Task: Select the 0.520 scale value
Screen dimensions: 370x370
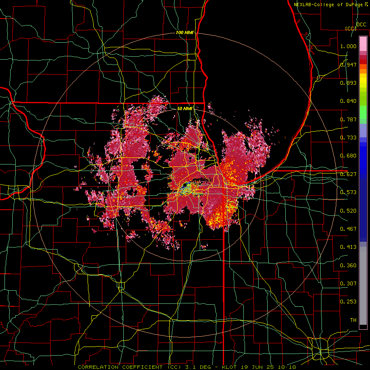Action: (x=348, y=210)
